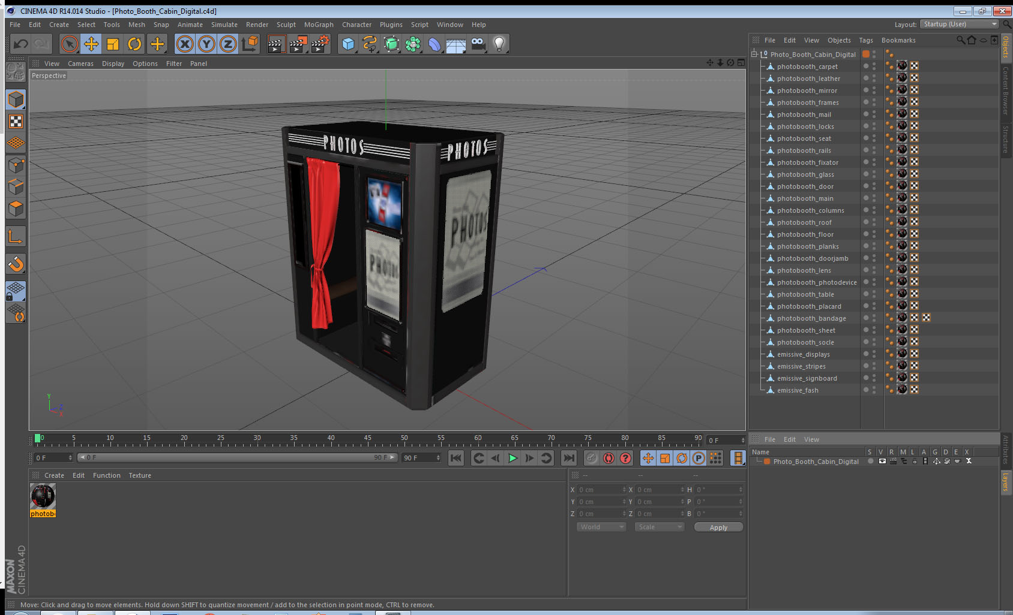Click the photobooth material thumbnail

[x=43, y=496]
